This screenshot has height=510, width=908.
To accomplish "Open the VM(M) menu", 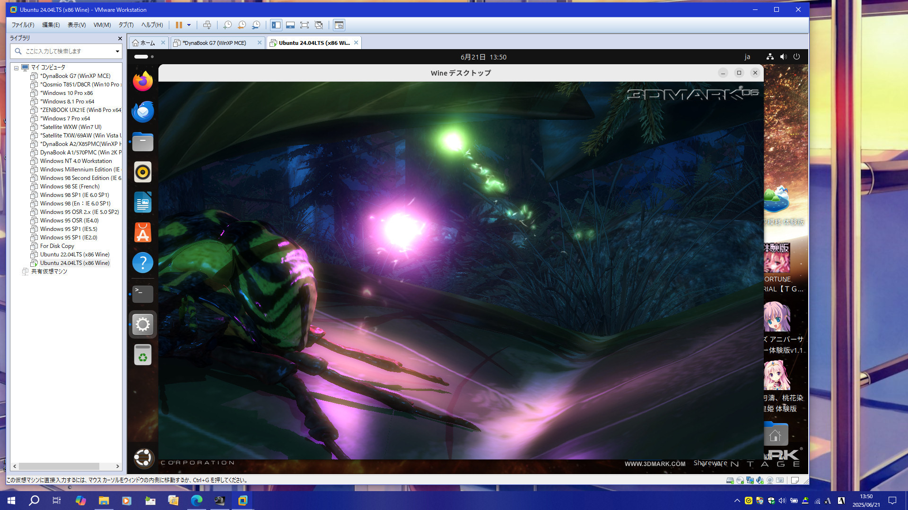I will (x=102, y=25).
